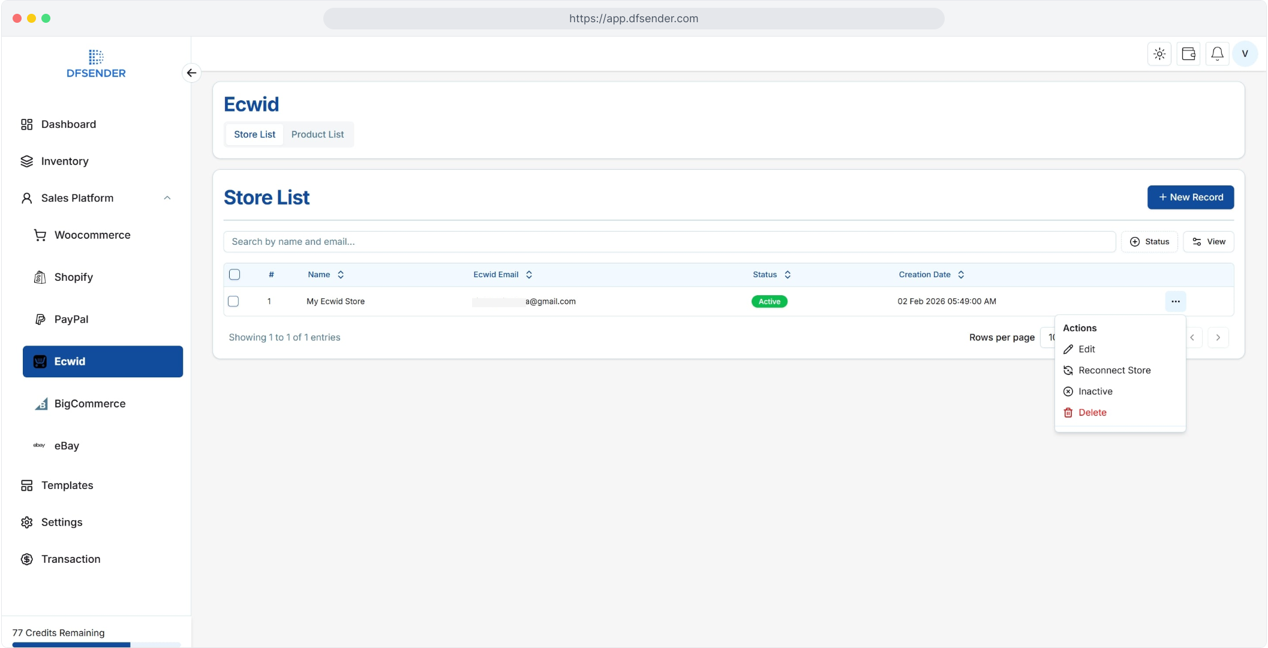Click the New Record button
Viewport: 1268px width, 648px height.
[x=1190, y=197]
